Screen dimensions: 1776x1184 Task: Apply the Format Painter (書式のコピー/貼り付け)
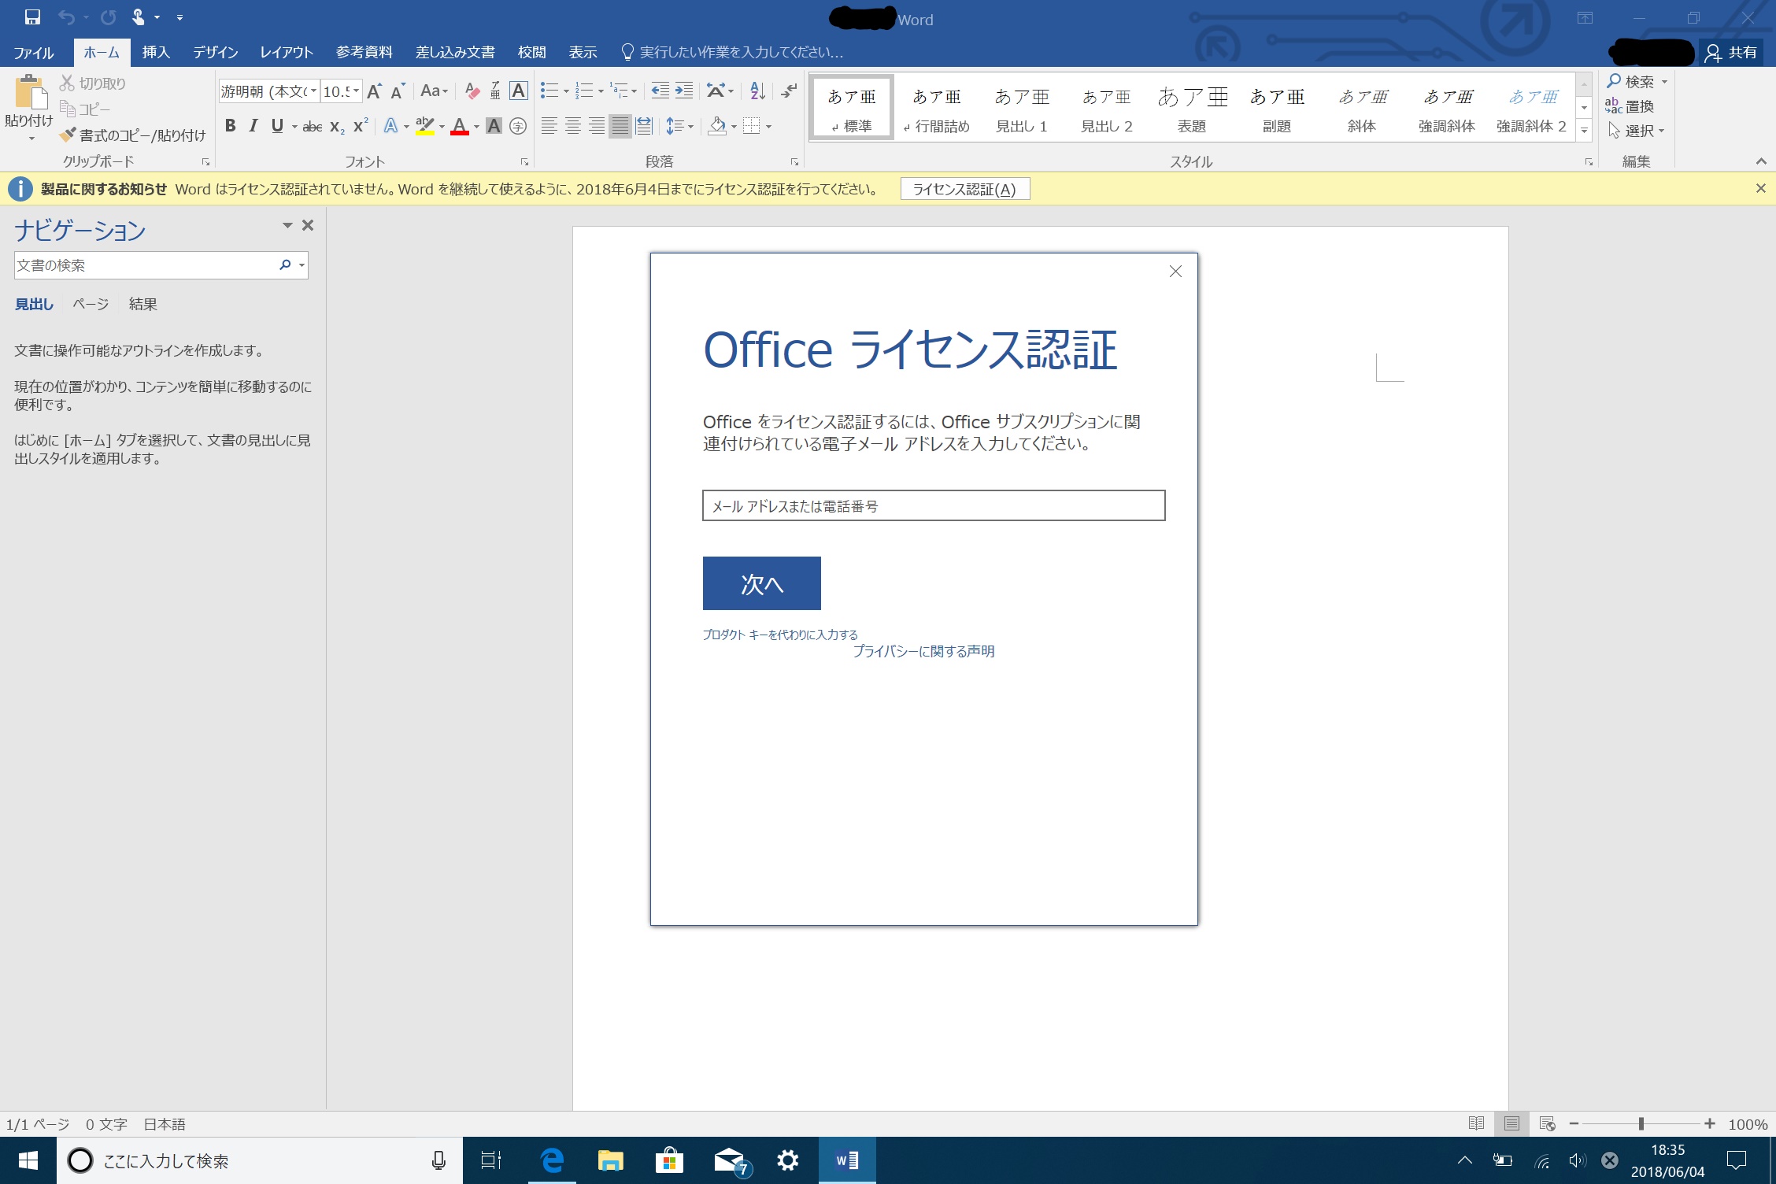click(x=132, y=135)
